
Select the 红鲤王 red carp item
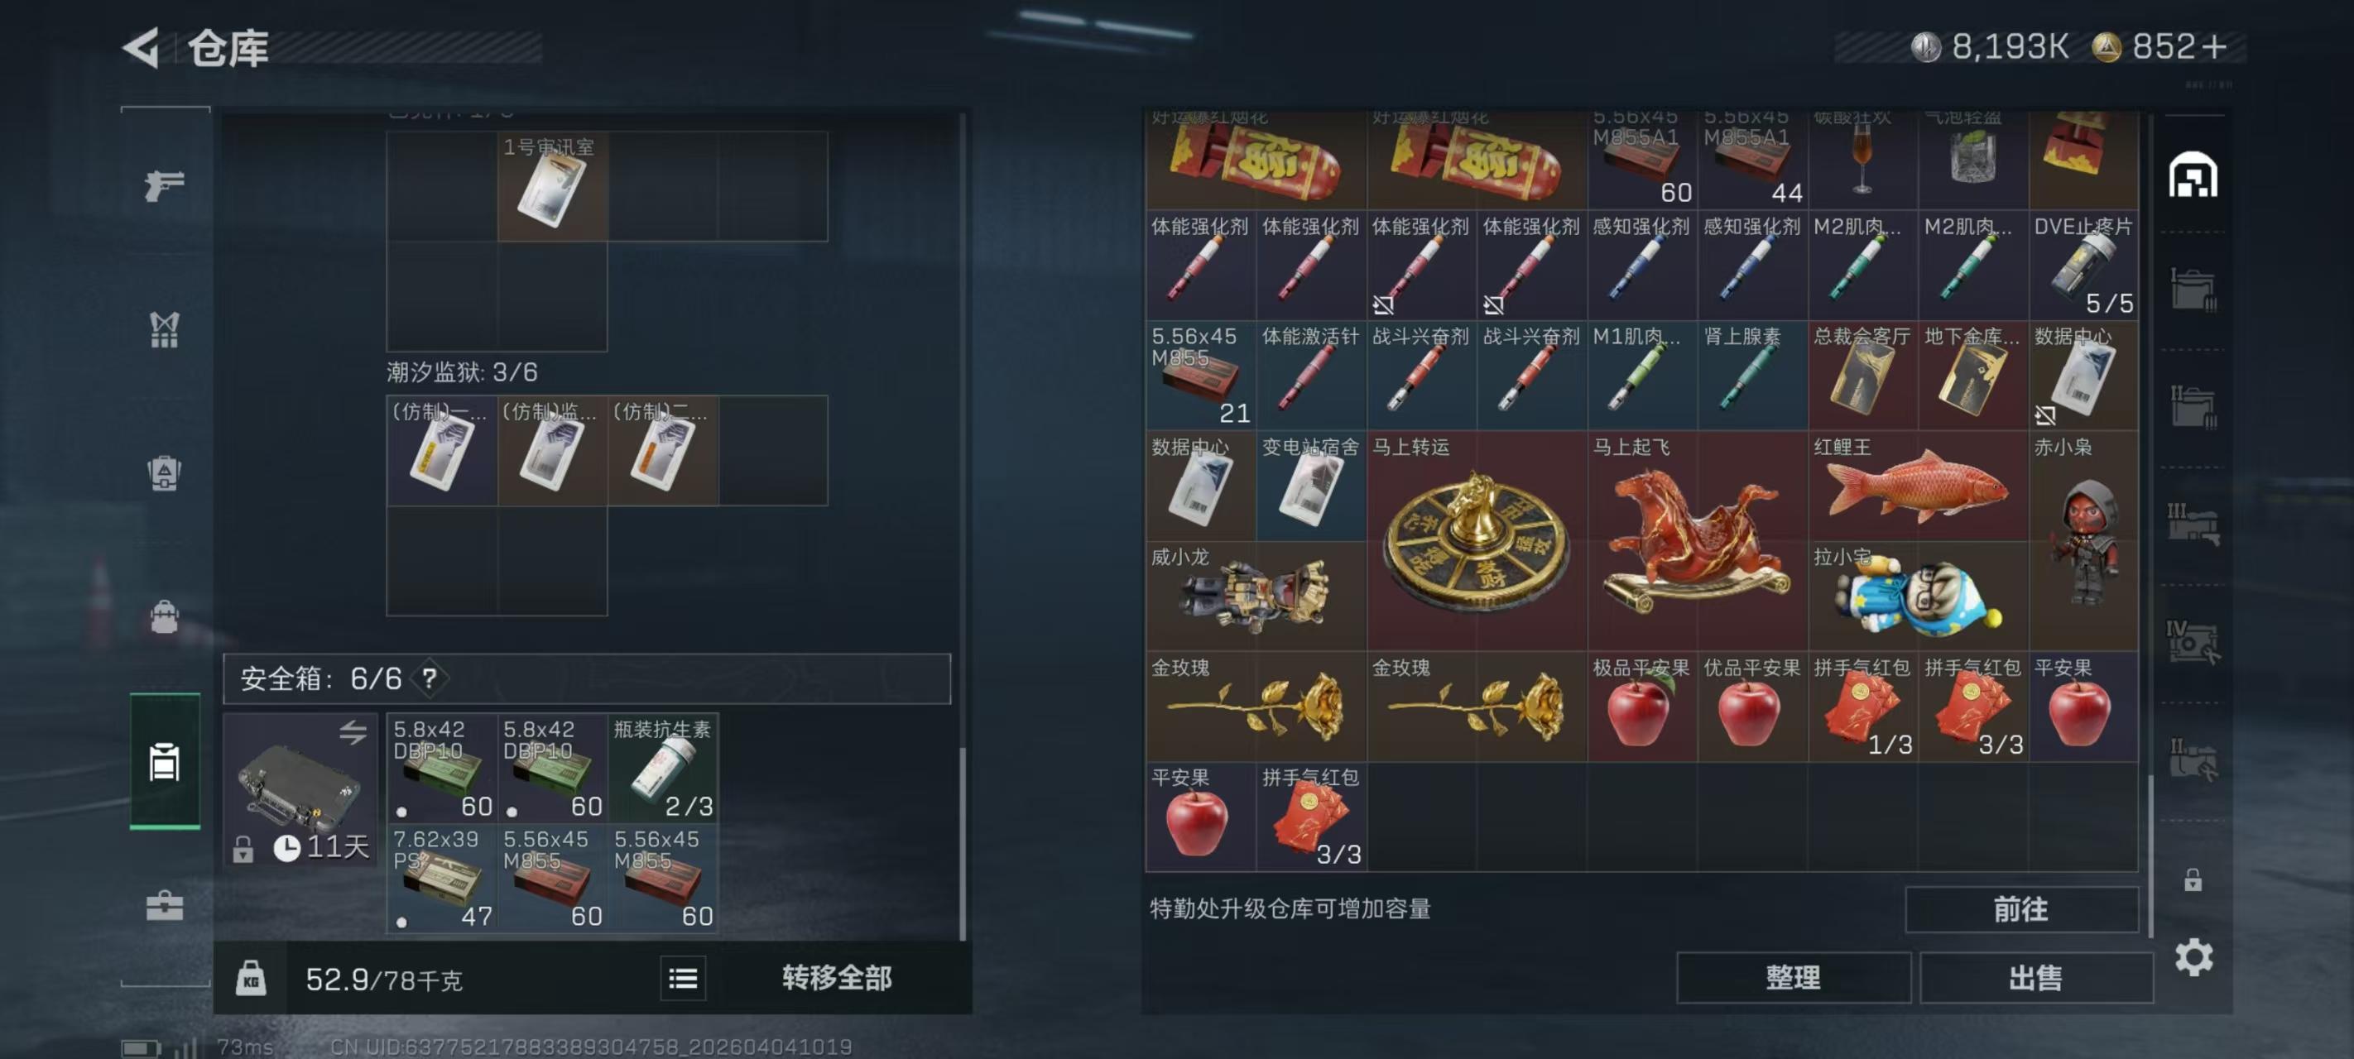(x=1917, y=486)
